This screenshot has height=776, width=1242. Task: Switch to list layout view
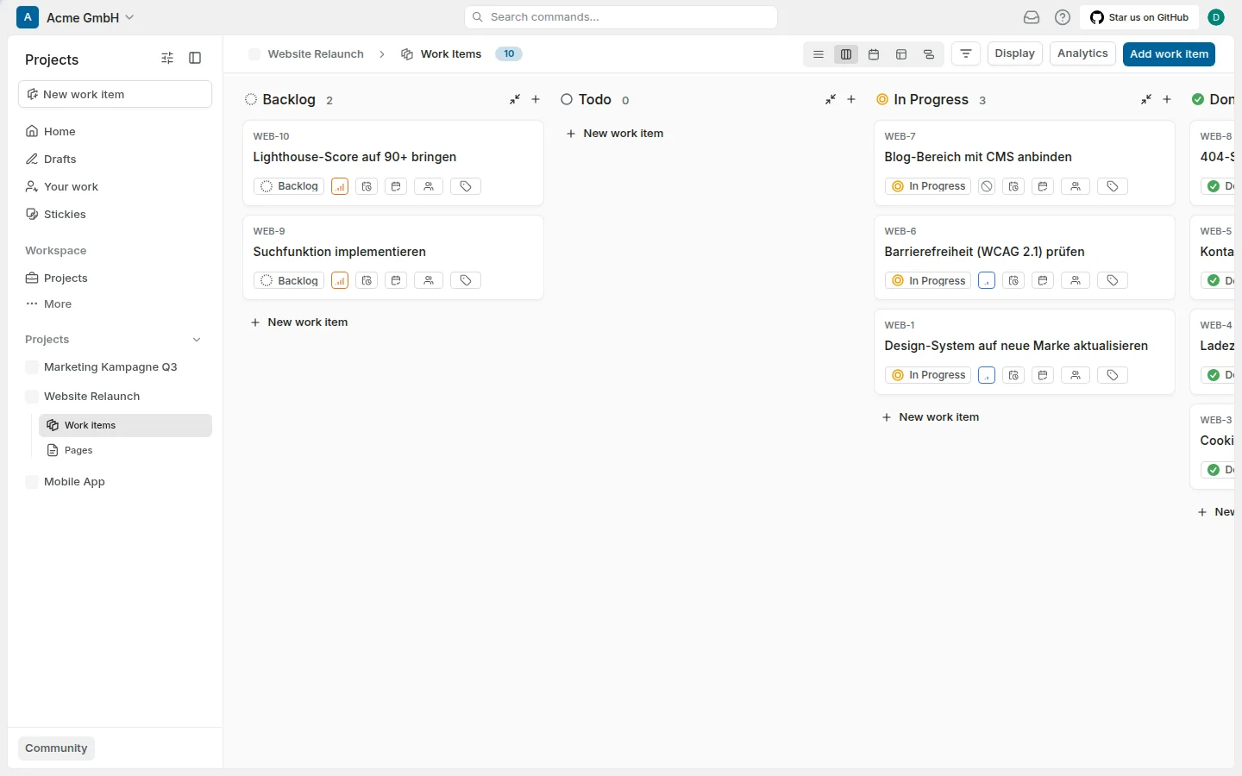pyautogui.click(x=819, y=54)
